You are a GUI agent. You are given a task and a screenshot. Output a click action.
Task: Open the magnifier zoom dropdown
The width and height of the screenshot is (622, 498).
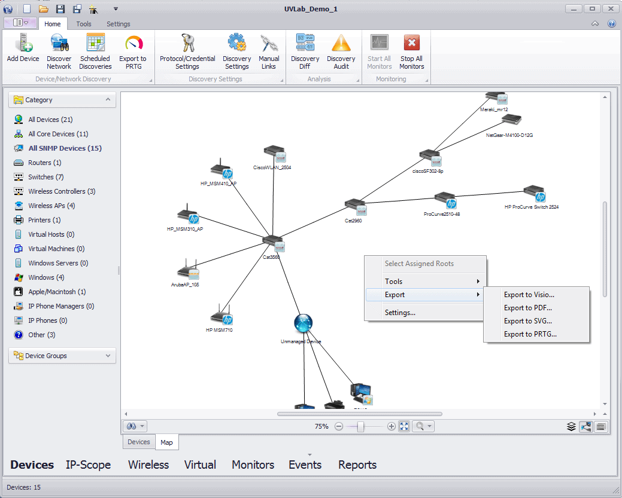click(423, 426)
